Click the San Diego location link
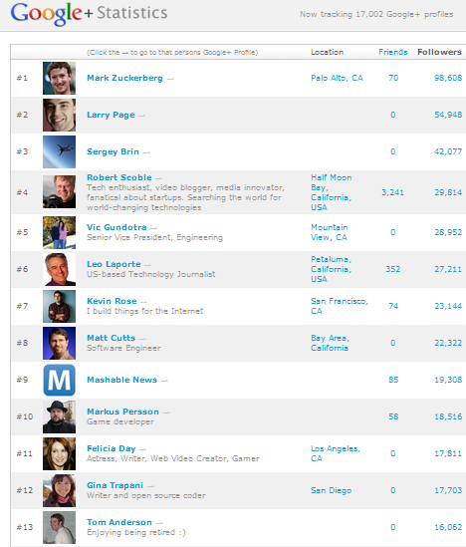 tap(332, 490)
